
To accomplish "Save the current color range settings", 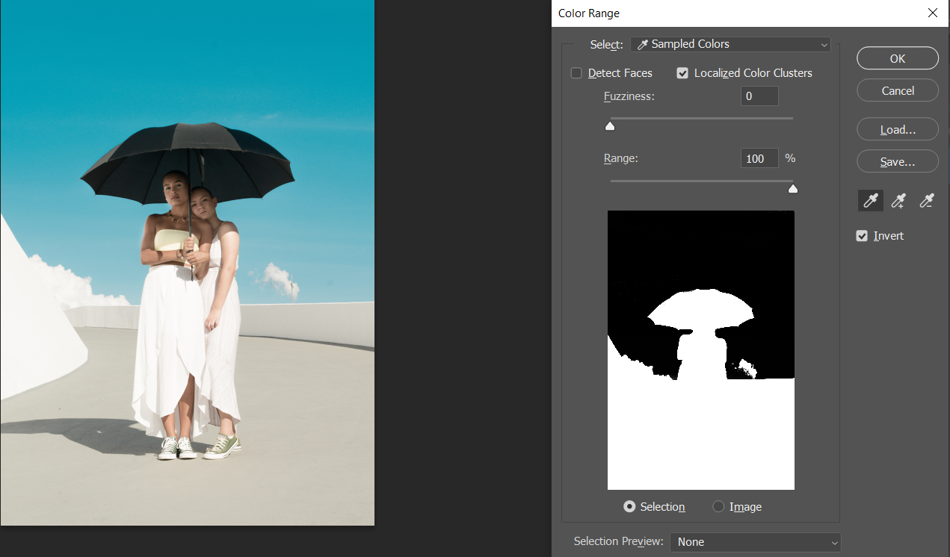I will click(x=897, y=161).
